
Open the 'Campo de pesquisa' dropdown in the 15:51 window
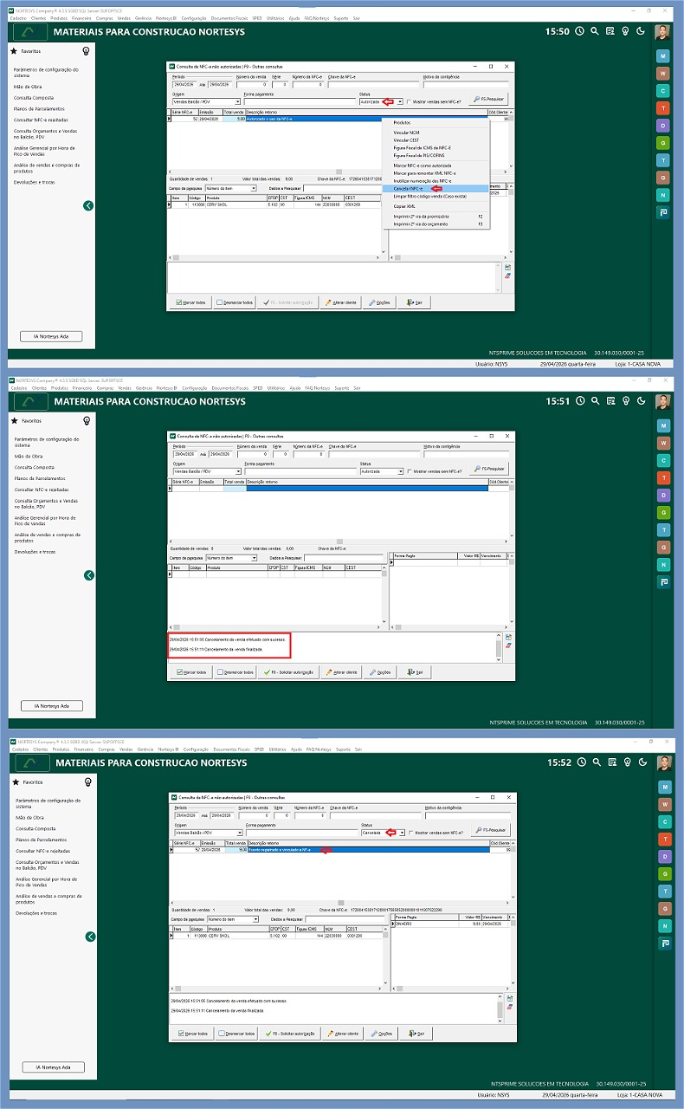[254, 558]
